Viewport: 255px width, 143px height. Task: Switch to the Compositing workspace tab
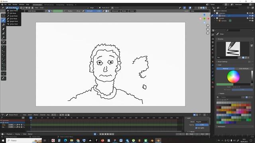tap(60, 5)
